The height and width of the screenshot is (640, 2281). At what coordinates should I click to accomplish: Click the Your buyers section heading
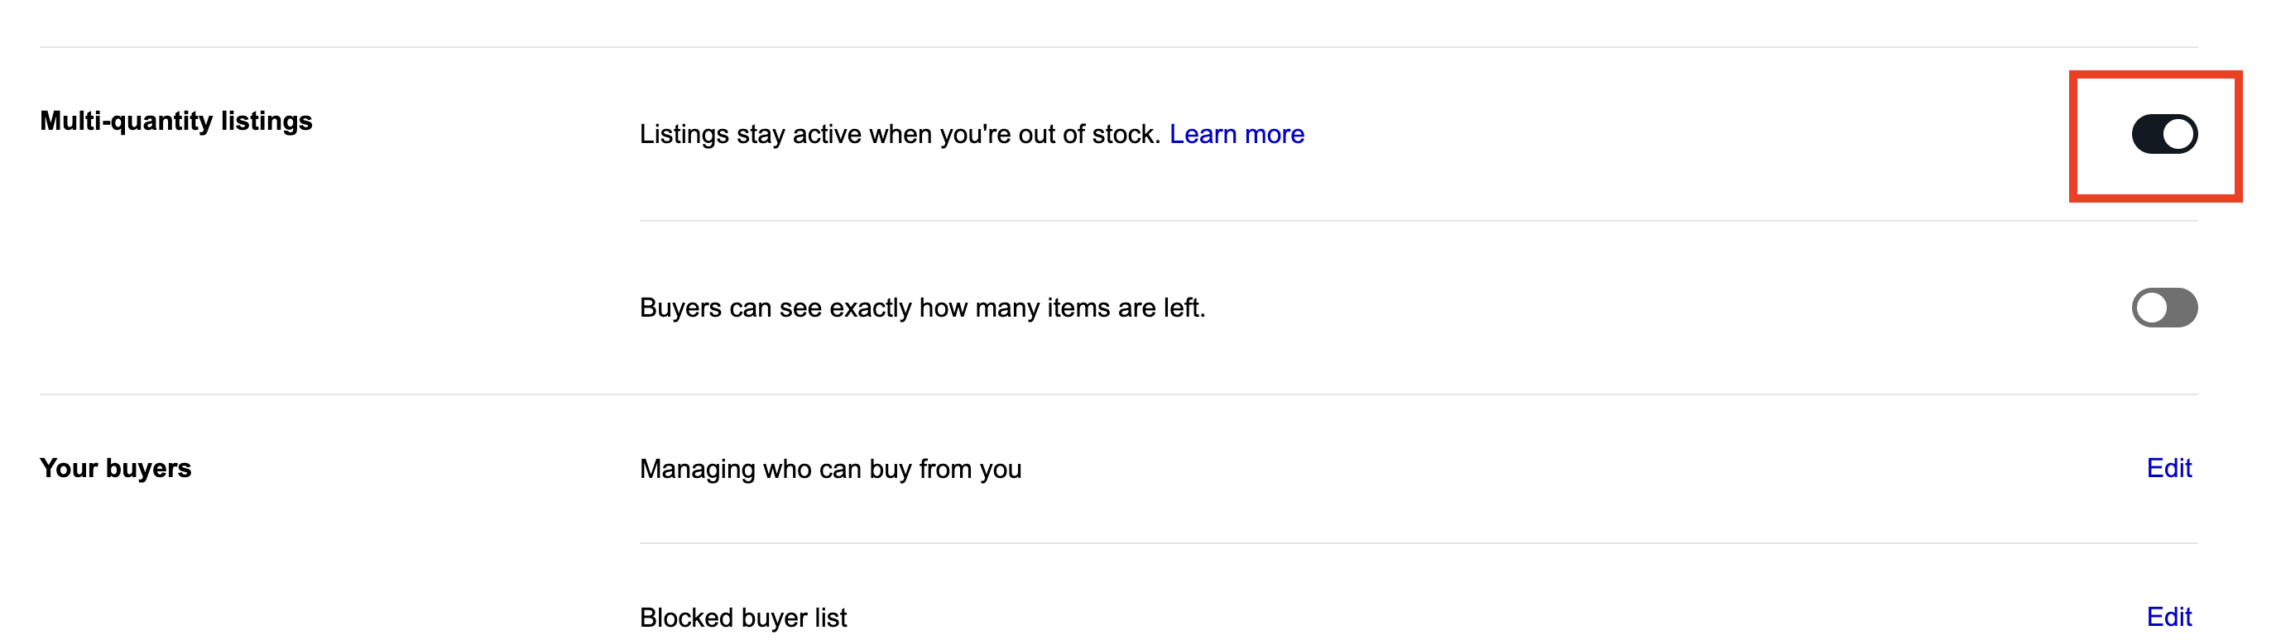click(115, 467)
